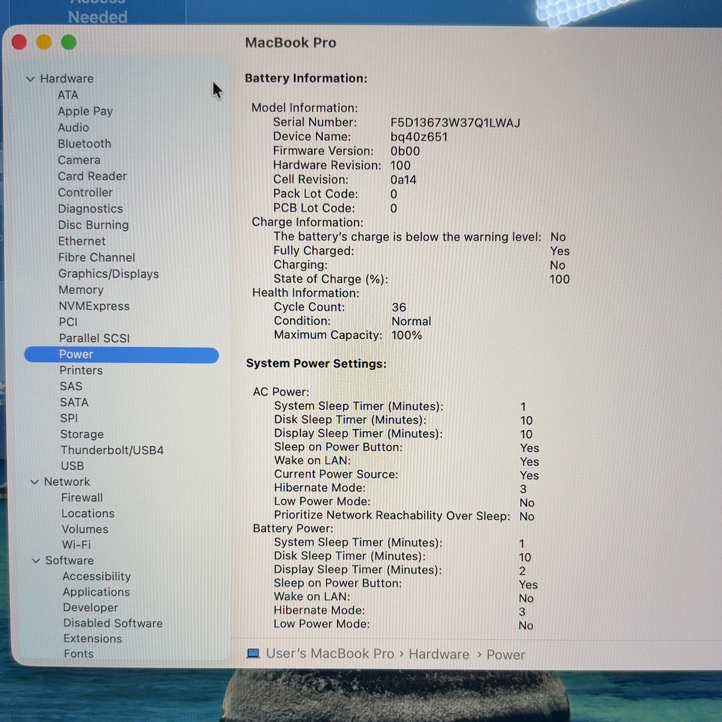This screenshot has width=722, height=722.
Task: Click the Cycle Count value 36
Action: [x=399, y=307]
